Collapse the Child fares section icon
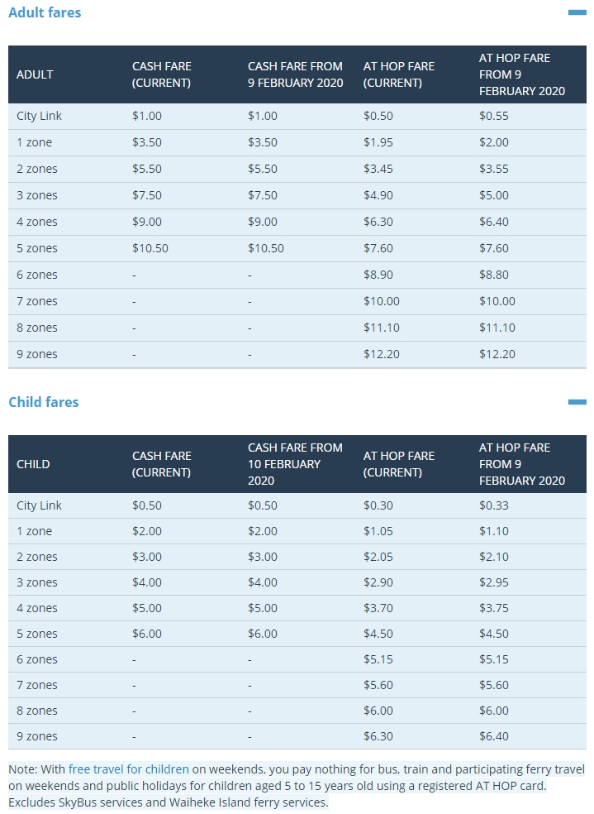 [x=577, y=402]
